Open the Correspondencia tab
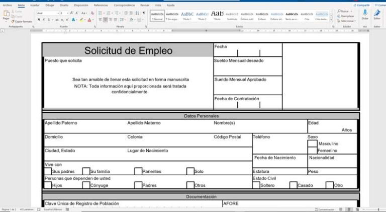 tap(124, 5)
